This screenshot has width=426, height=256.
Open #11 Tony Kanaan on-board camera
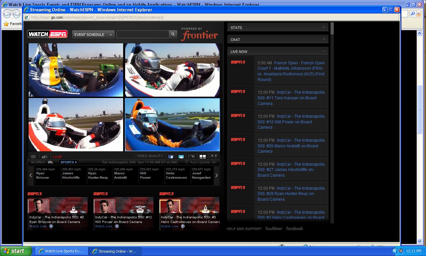tap(291, 98)
